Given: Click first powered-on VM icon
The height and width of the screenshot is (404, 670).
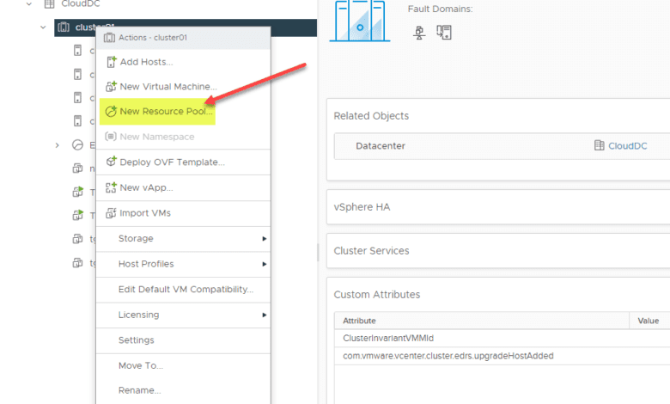Looking at the screenshot, I should click(78, 192).
